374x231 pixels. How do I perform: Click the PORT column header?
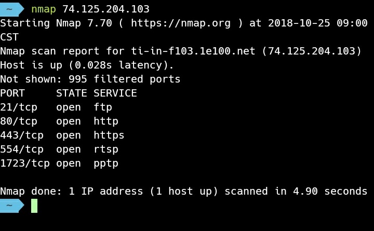12,93
